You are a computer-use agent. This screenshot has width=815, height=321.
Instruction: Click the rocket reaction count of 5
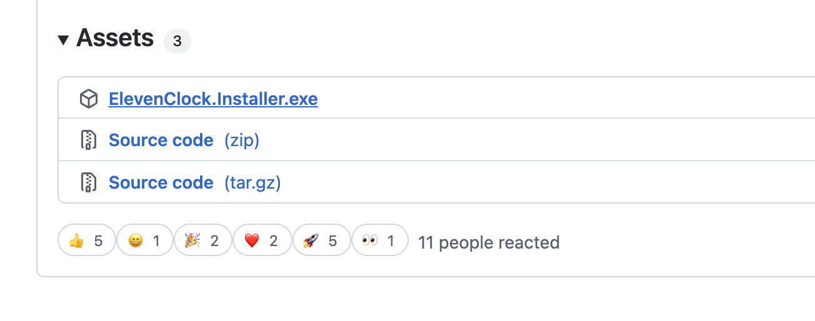click(x=332, y=241)
